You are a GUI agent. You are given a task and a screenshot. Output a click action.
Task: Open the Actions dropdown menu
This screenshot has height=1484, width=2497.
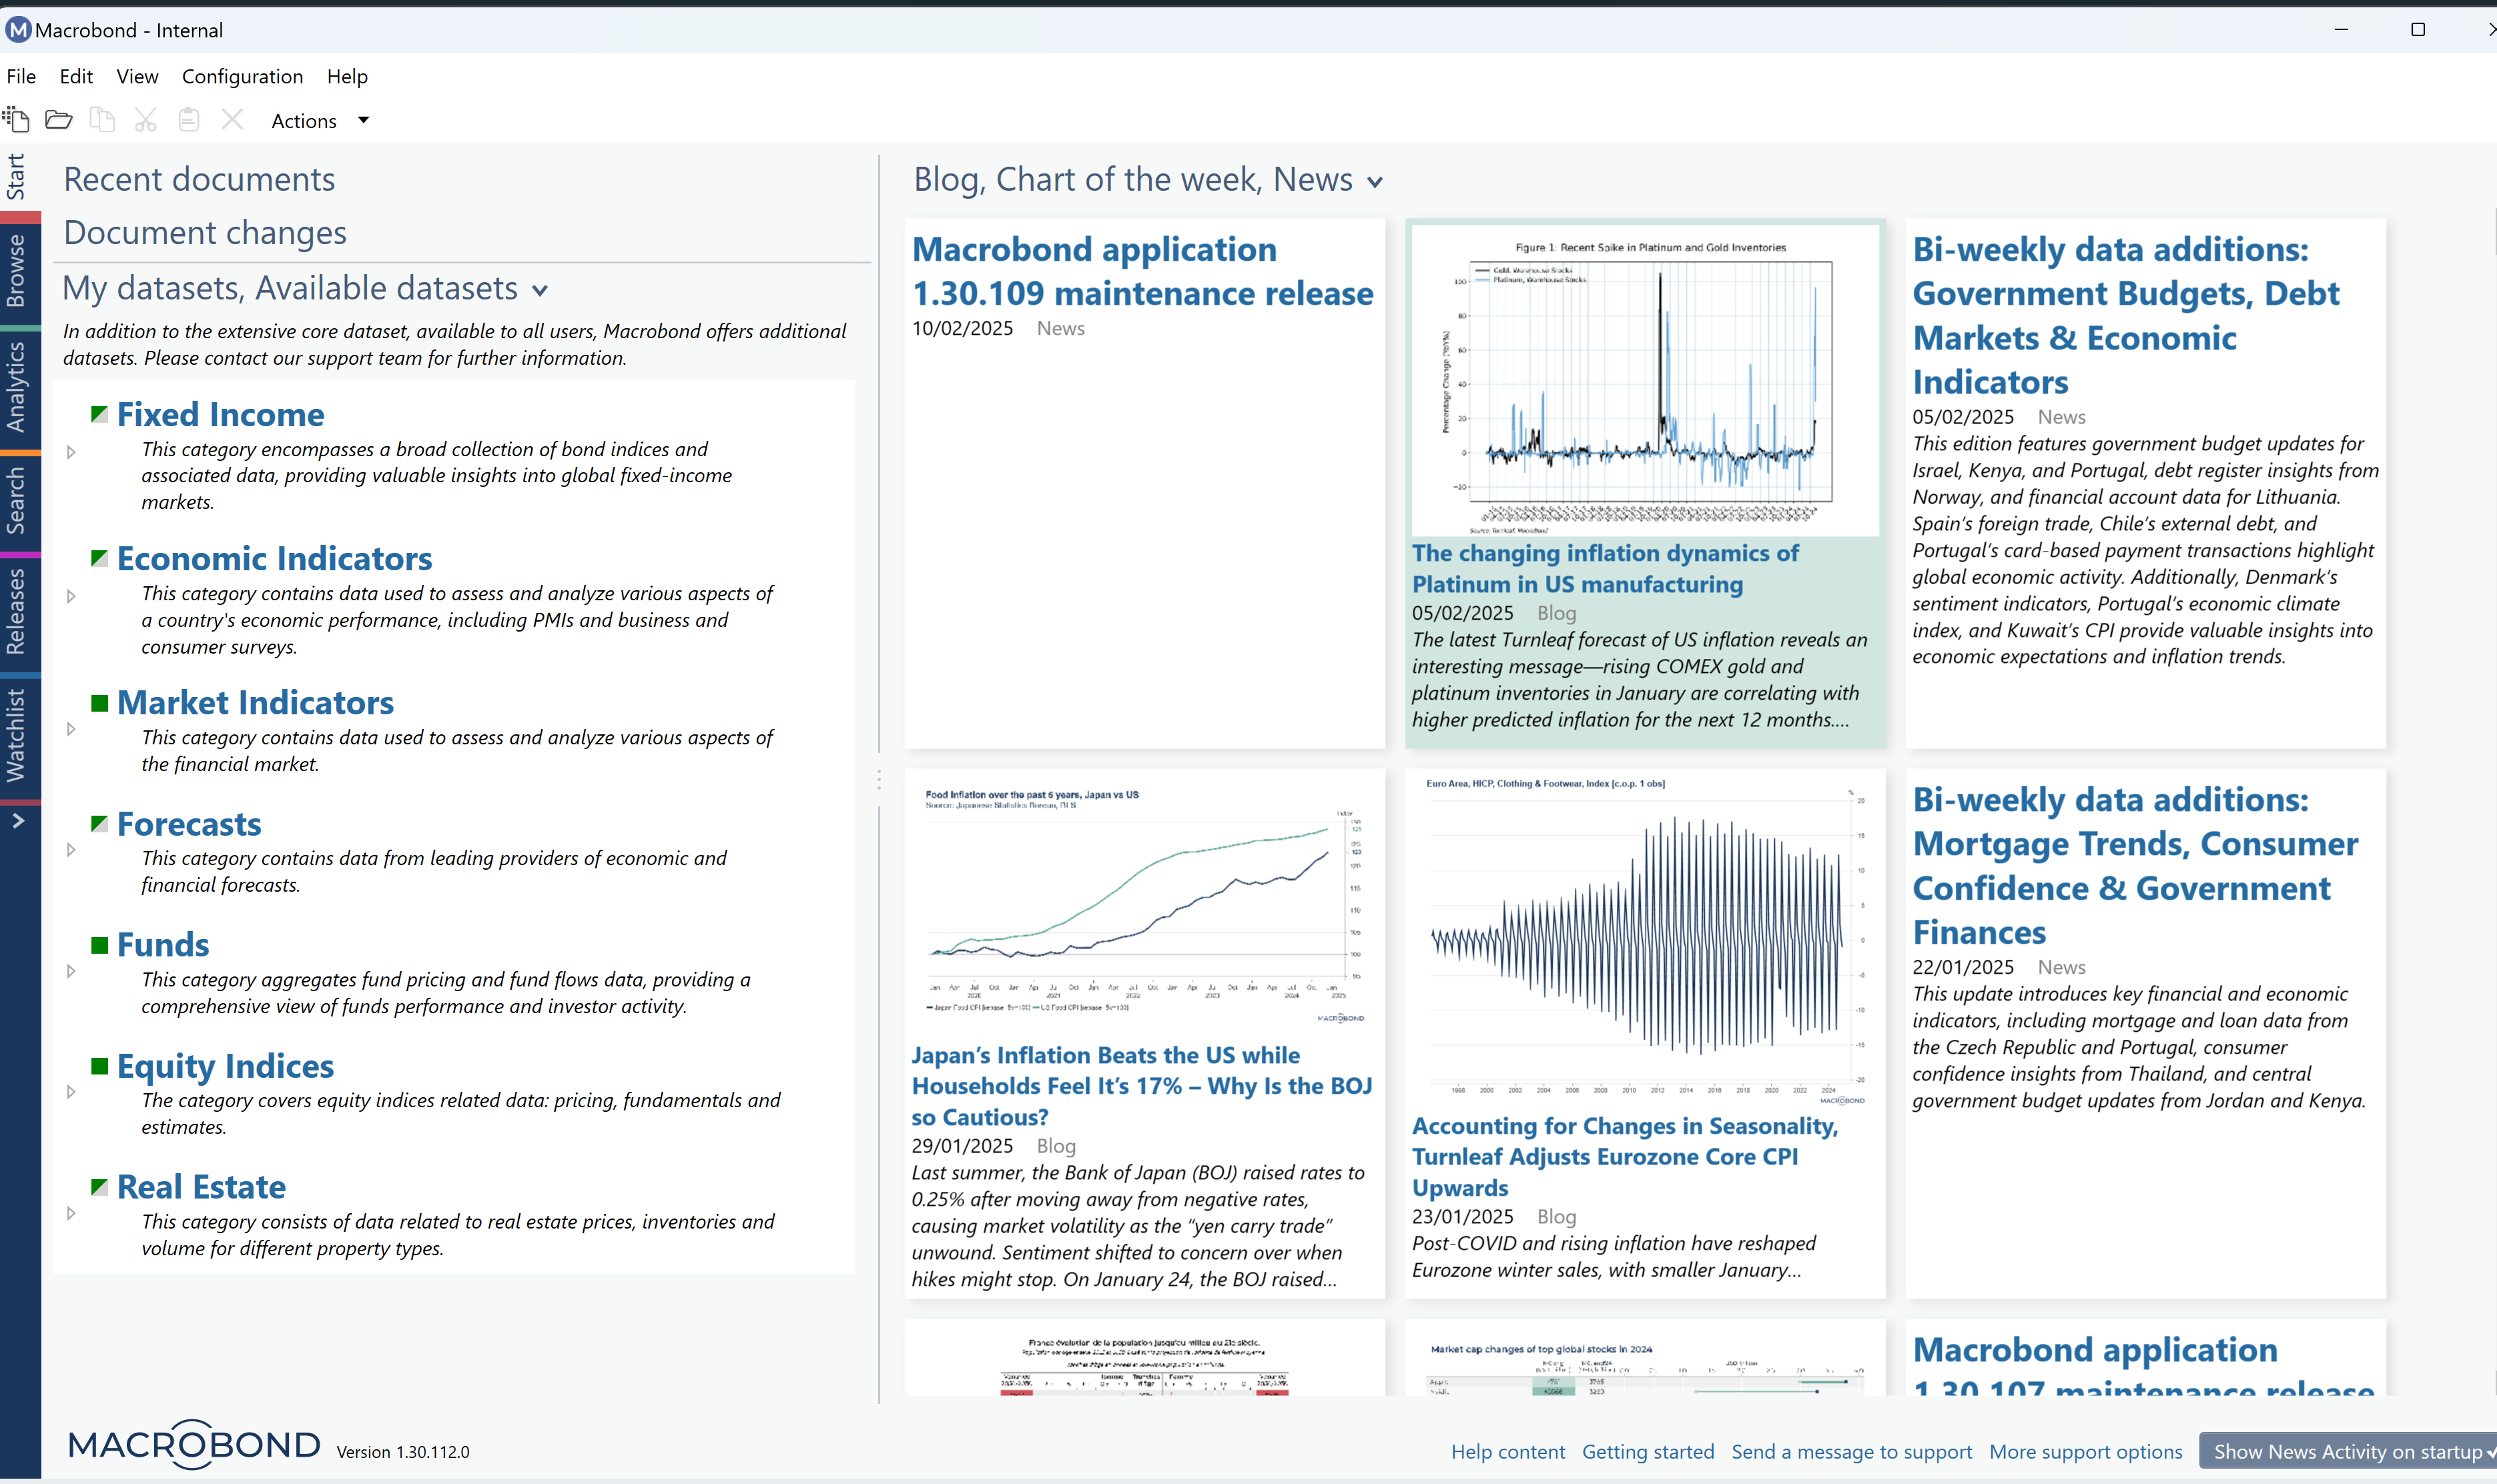point(320,121)
